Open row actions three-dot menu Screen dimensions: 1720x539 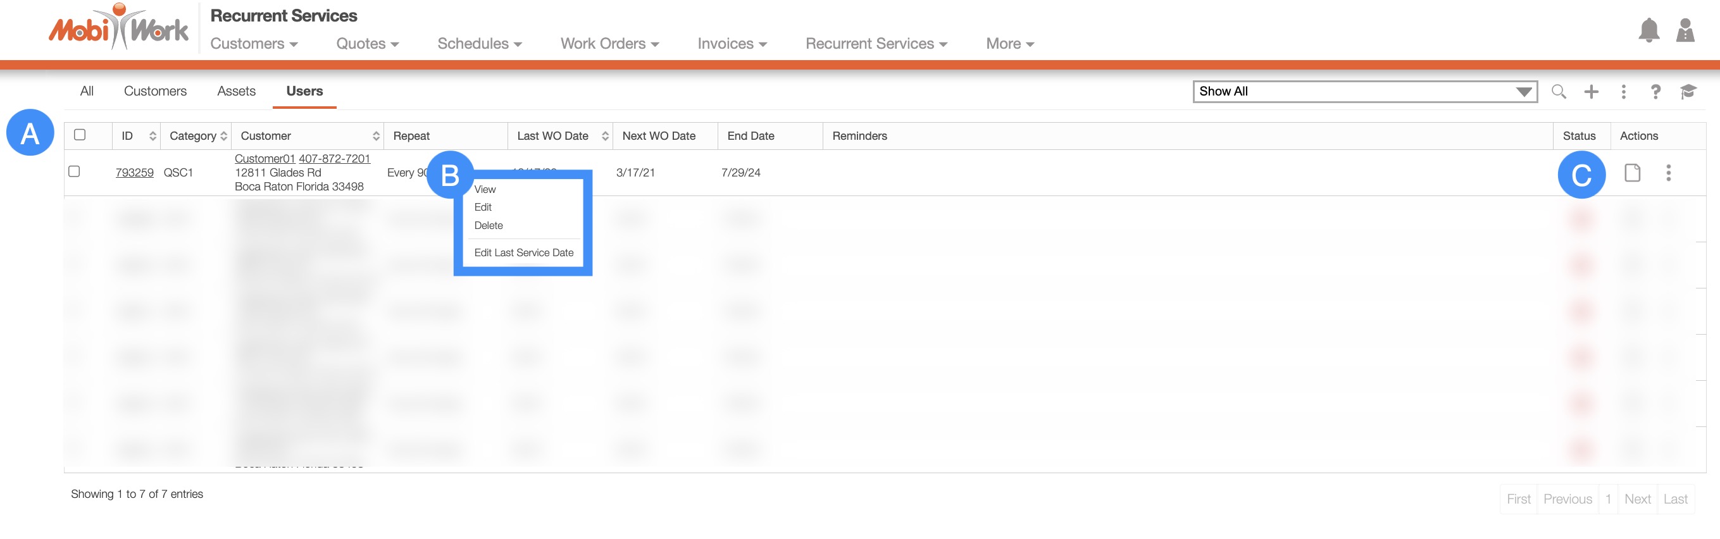pyautogui.click(x=1668, y=173)
